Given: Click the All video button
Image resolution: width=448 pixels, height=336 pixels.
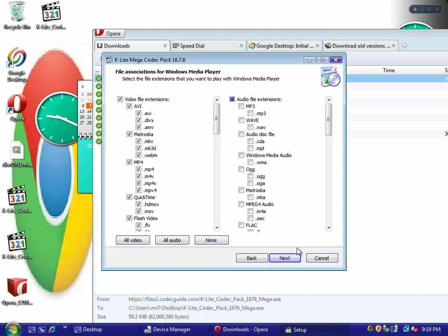Looking at the screenshot, I should [x=133, y=240].
